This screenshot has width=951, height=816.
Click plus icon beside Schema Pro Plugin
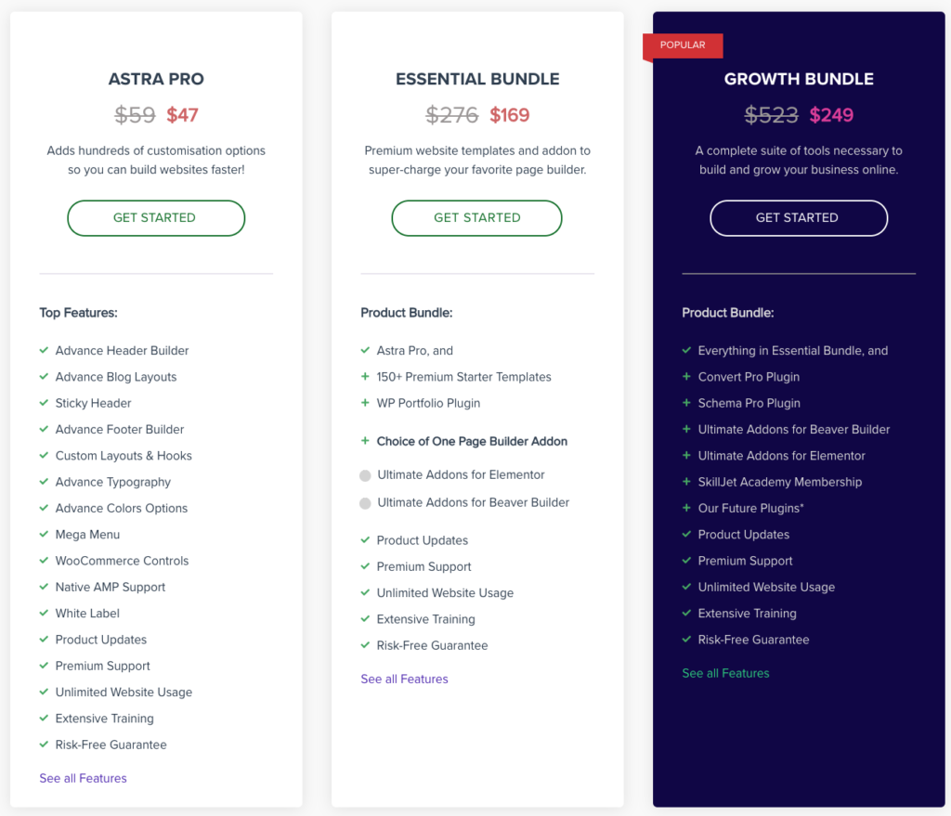tap(686, 403)
